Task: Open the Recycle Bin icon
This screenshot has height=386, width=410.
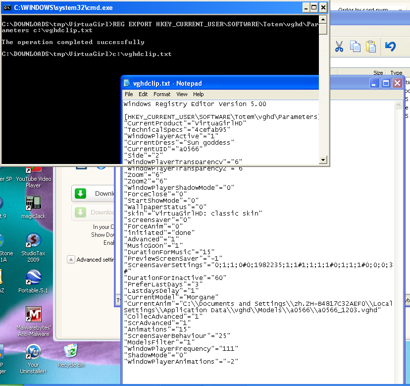Action: 71,356
